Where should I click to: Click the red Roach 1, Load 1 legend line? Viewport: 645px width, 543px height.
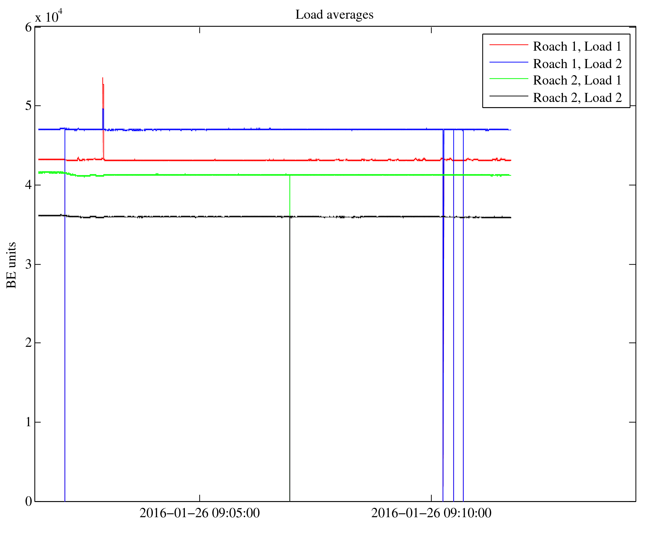coord(508,45)
